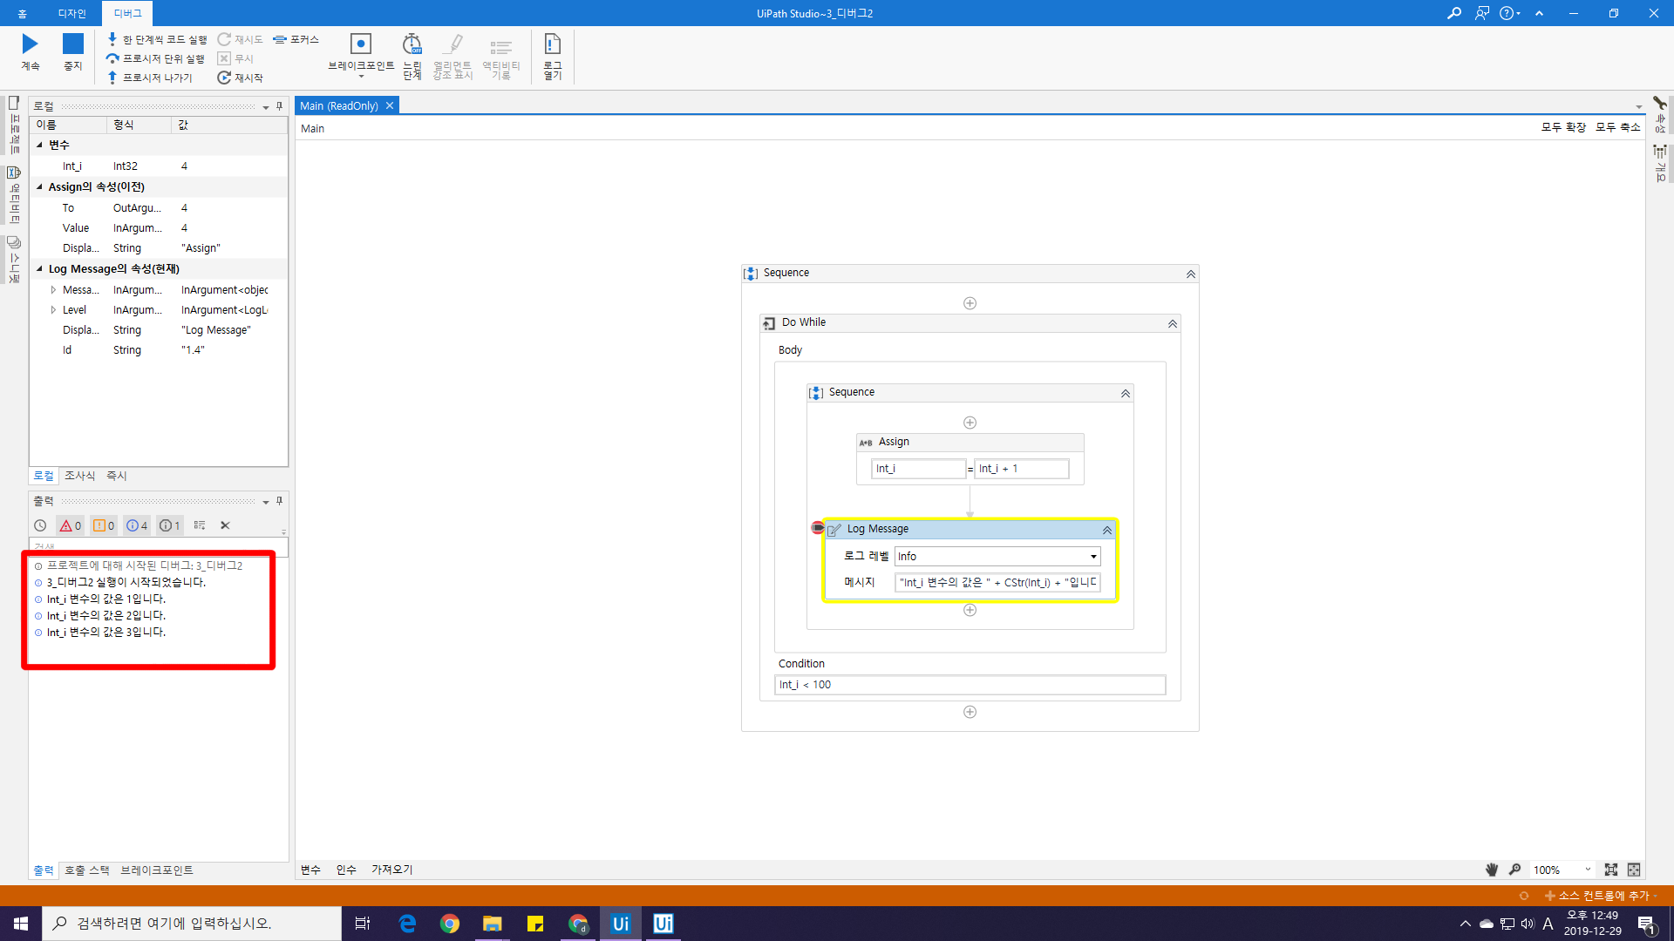Click Step Into (한 단계씩 코드 실행)

point(157,39)
